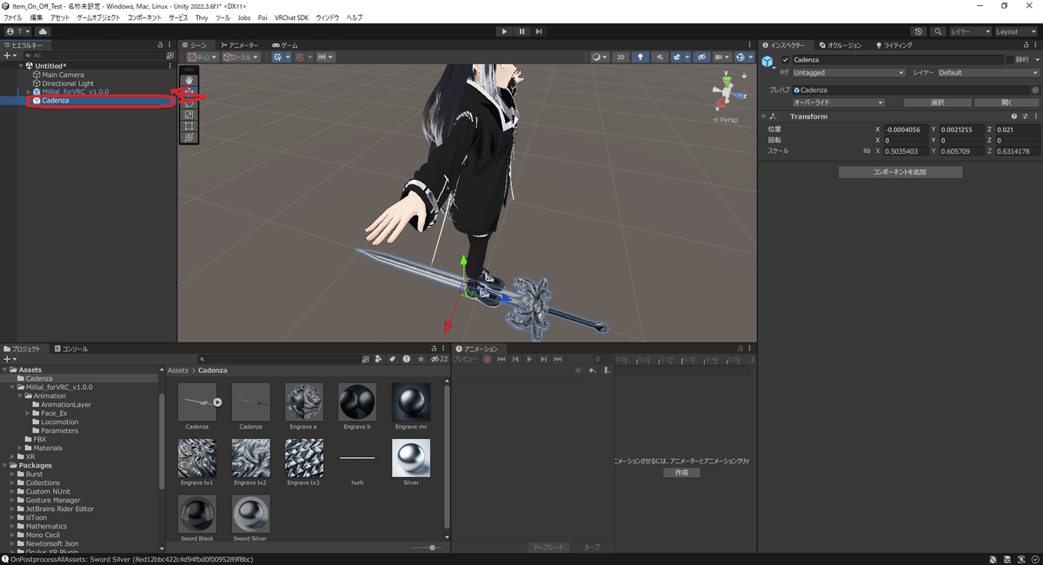Switch to the Console tab
This screenshot has height=565, width=1043.
point(71,349)
